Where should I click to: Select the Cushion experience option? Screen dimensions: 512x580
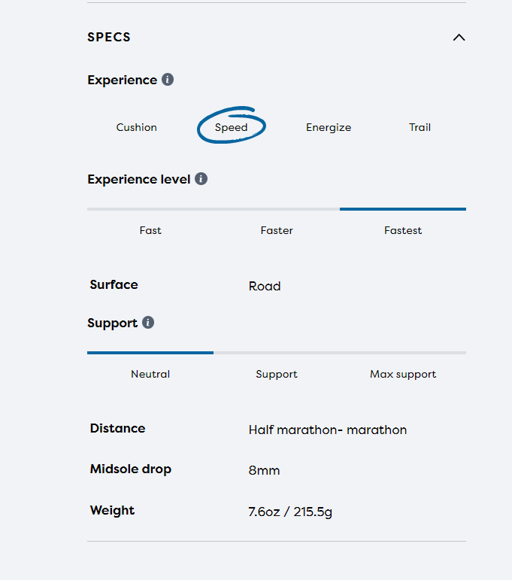click(136, 127)
